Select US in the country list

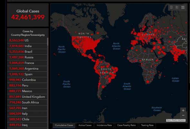(27, 40)
